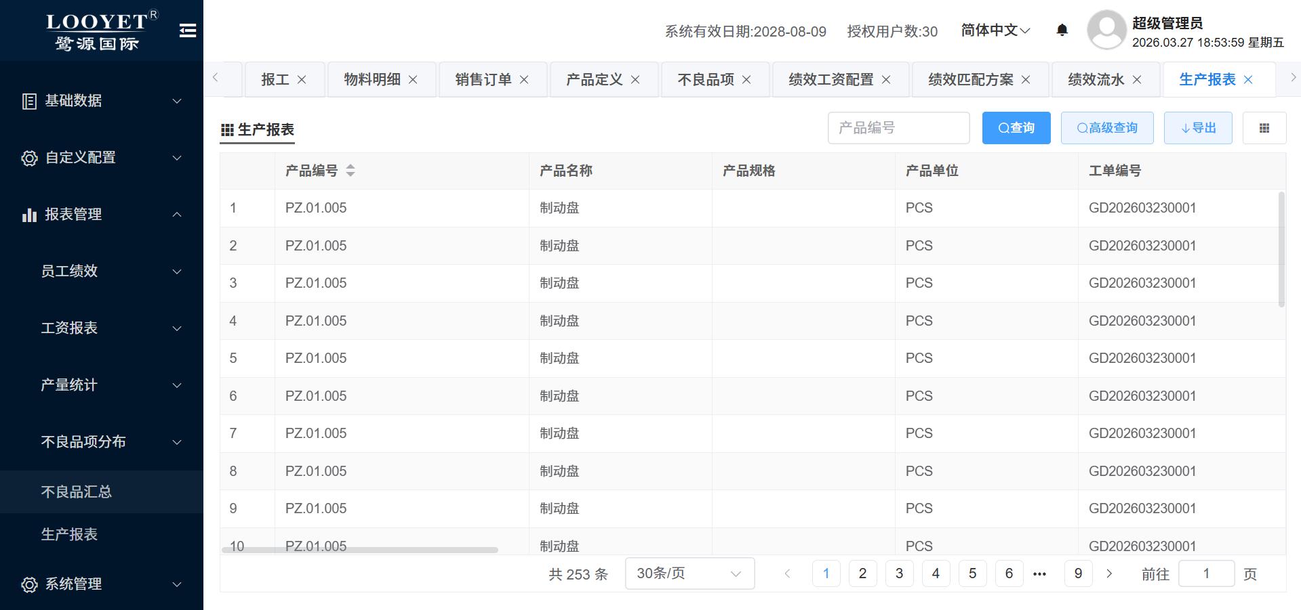Click the horizontal table scrollbar
Image resolution: width=1301 pixels, height=610 pixels.
pos(359,550)
